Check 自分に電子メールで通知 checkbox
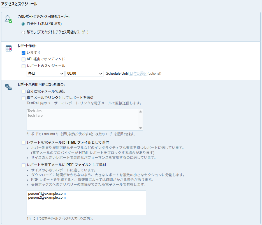Screen dimensions: 262x225 coord(24,91)
